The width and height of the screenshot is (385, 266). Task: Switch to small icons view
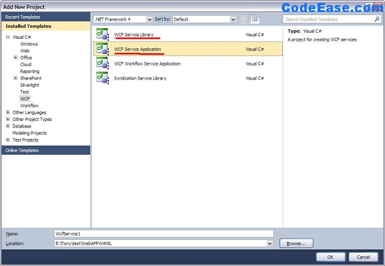244,19
